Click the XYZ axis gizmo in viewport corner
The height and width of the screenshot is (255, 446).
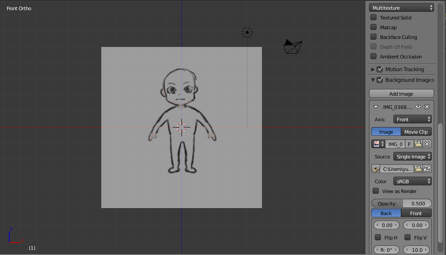[x=16, y=236]
